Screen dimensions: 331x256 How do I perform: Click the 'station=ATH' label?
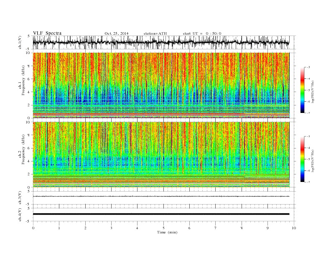click(x=155, y=33)
